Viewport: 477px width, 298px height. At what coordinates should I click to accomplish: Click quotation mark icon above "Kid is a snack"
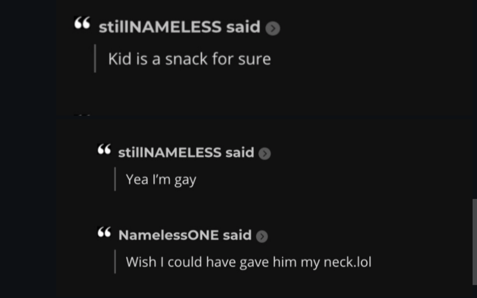click(x=82, y=23)
